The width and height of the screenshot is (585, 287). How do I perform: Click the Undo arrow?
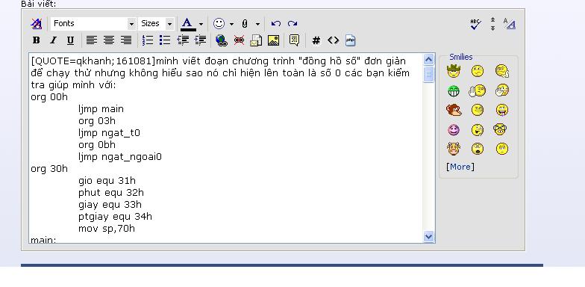[x=276, y=24]
